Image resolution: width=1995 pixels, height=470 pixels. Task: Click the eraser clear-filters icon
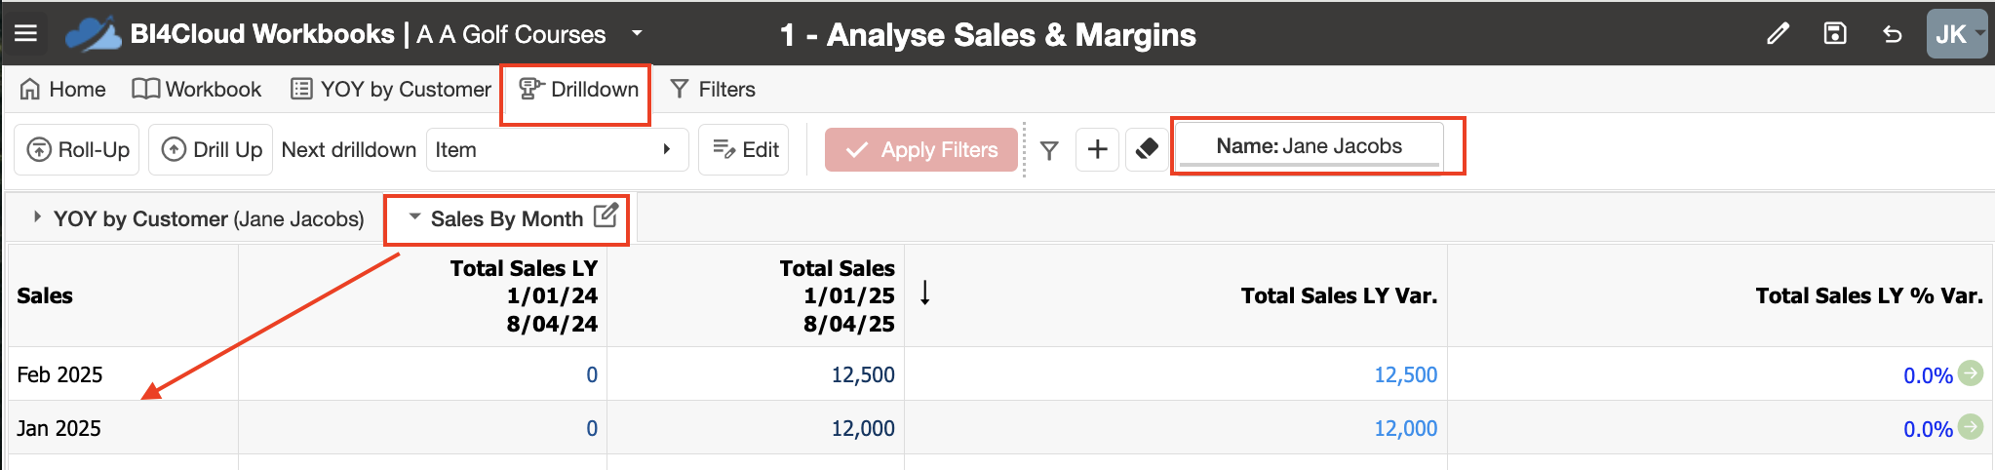(x=1147, y=149)
